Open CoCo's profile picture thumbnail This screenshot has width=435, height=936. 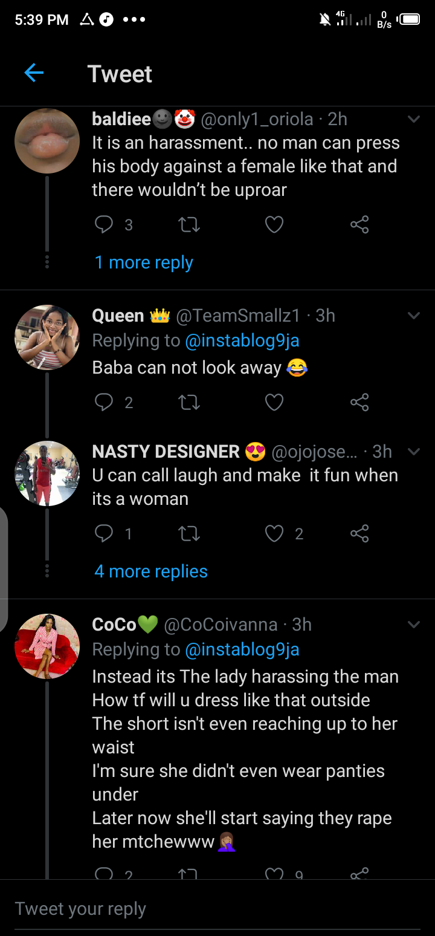(x=47, y=646)
